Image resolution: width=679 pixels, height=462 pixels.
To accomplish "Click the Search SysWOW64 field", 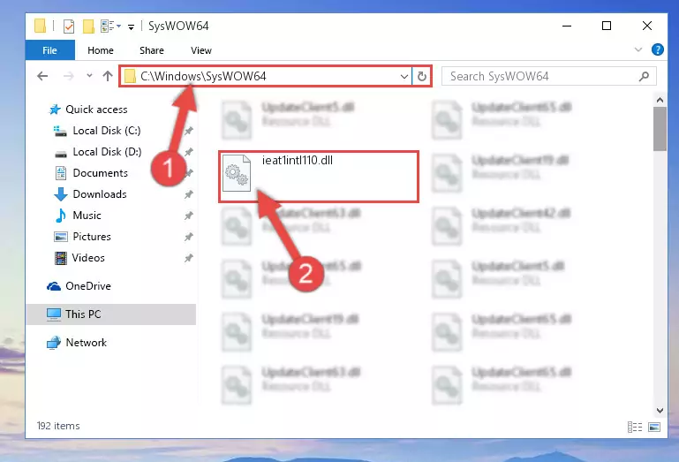I will 548,76.
